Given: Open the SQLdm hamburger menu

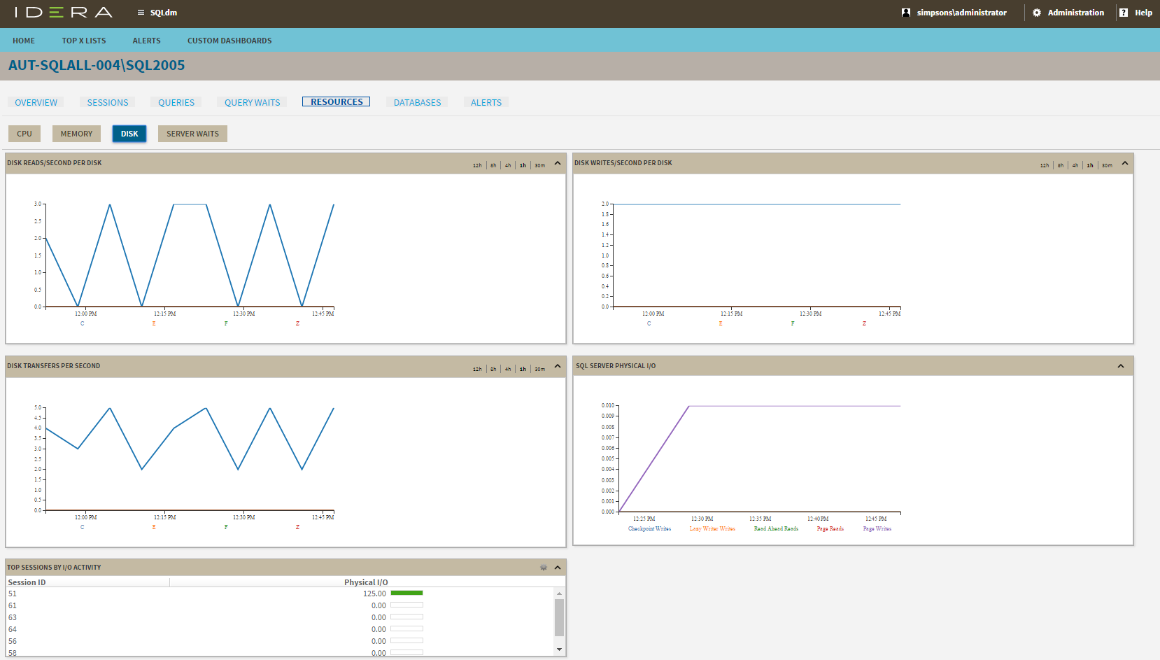Looking at the screenshot, I should point(141,13).
